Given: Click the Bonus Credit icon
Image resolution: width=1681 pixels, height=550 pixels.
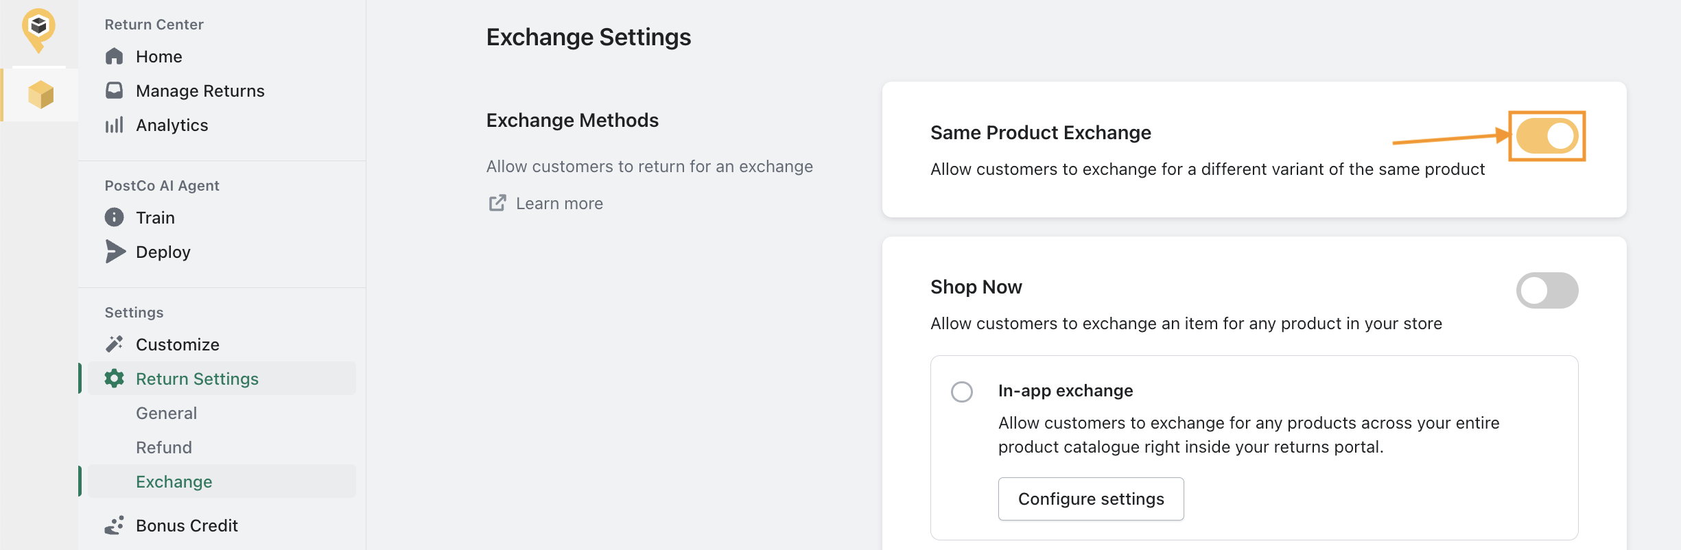Looking at the screenshot, I should tap(115, 525).
